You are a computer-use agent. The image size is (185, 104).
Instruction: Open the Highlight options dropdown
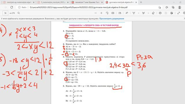coord(148,13)
